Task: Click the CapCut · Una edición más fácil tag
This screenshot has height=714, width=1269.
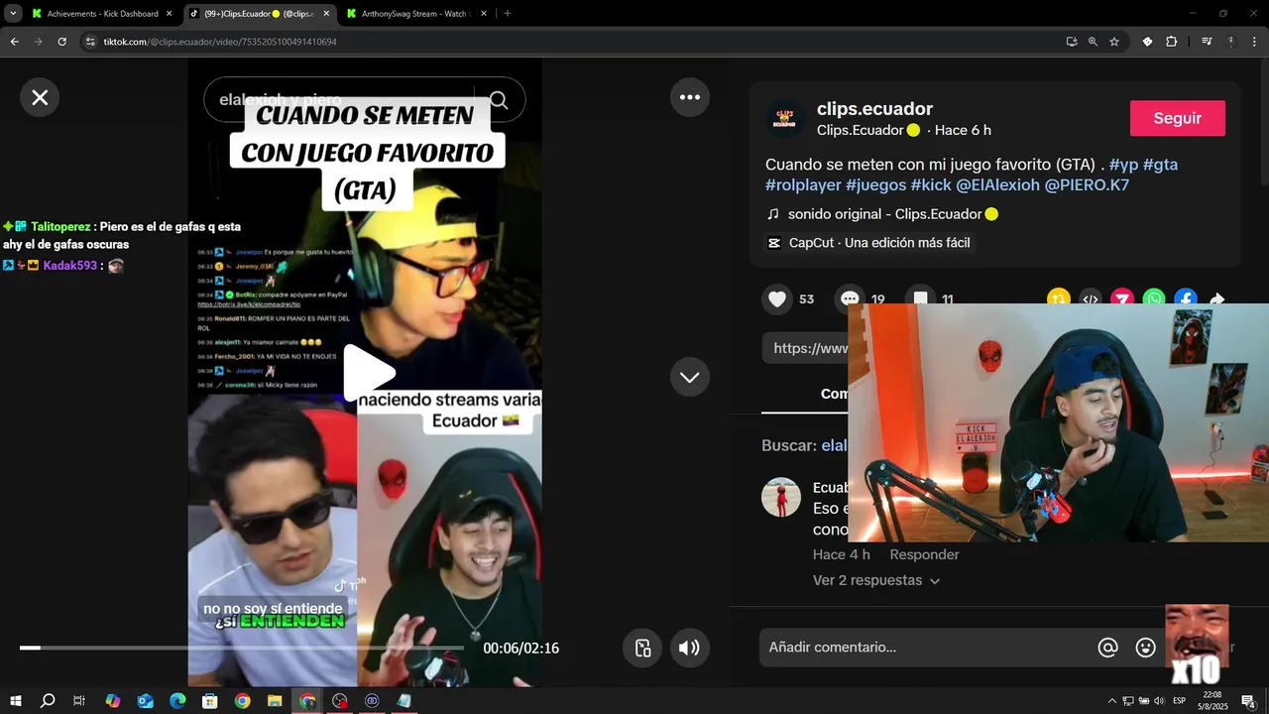Action: pyautogui.click(x=868, y=243)
